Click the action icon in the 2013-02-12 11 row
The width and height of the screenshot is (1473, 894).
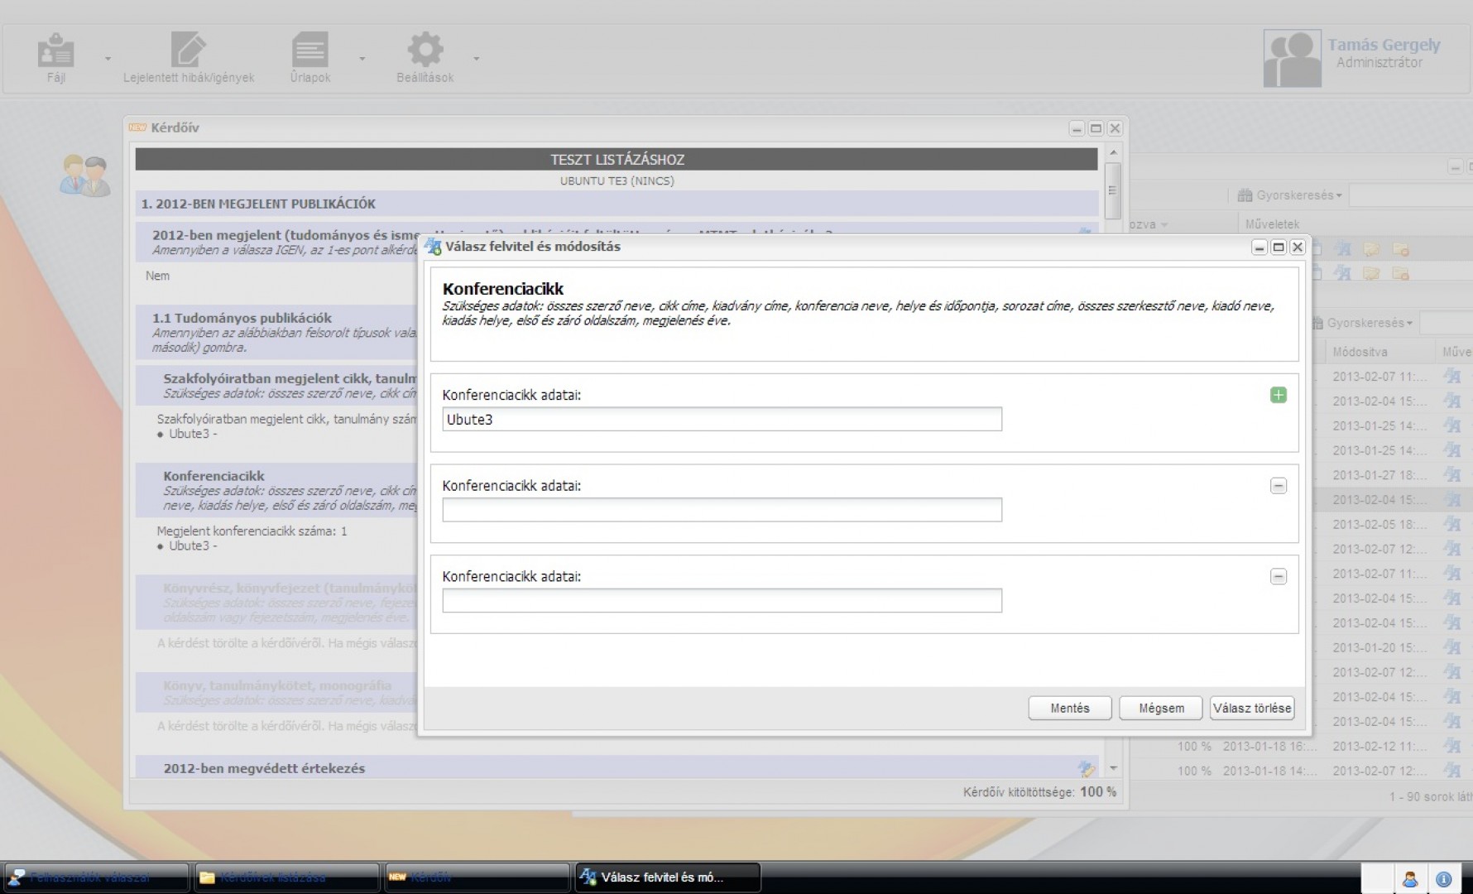pyautogui.click(x=1452, y=746)
